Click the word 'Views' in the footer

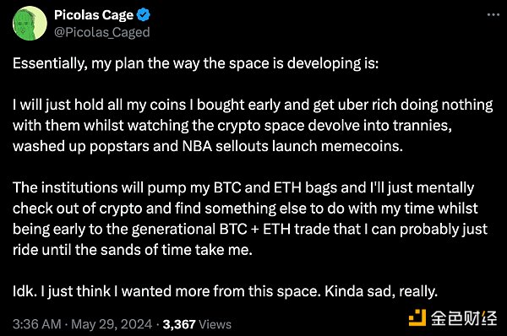(215, 324)
